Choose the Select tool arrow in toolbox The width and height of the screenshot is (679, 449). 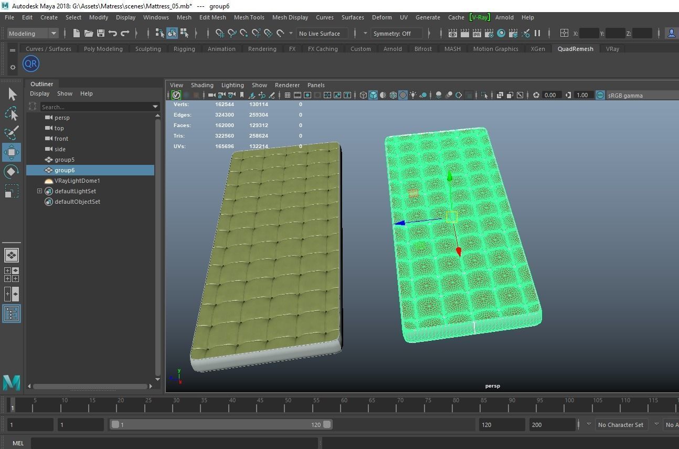coord(12,94)
